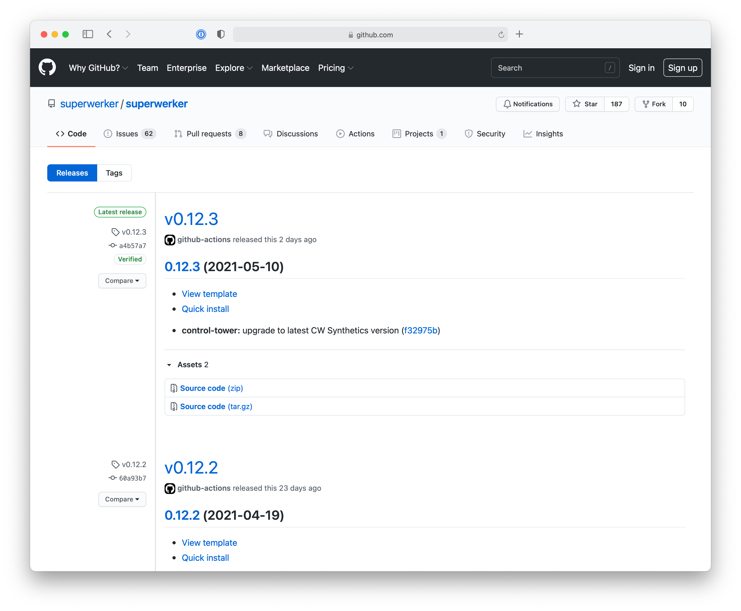
Task: Open the Why GitHub? dropdown menu
Action: [98, 68]
